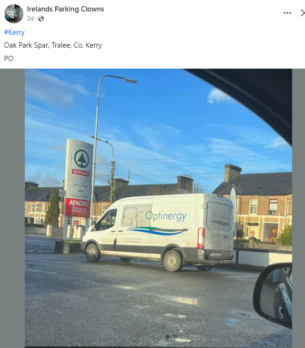This screenshot has width=305, height=348.
Task: Click the white cloud in the sky
Action: pyautogui.click(x=218, y=97)
